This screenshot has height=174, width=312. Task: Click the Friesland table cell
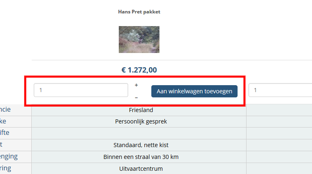pos(139,110)
